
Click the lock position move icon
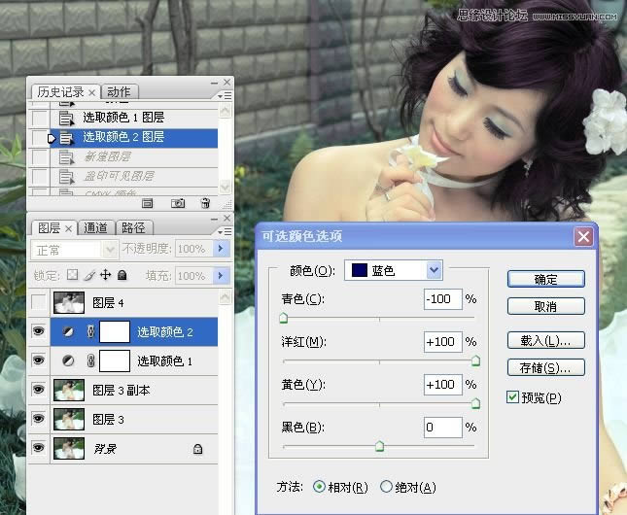[x=105, y=276]
